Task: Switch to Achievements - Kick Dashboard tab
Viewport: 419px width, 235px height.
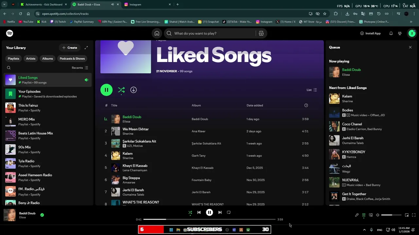Action: pyautogui.click(x=44, y=5)
